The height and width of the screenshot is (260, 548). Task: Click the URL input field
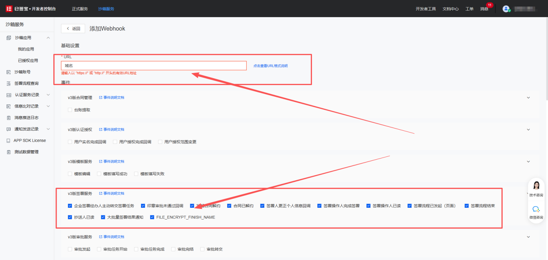coord(153,66)
